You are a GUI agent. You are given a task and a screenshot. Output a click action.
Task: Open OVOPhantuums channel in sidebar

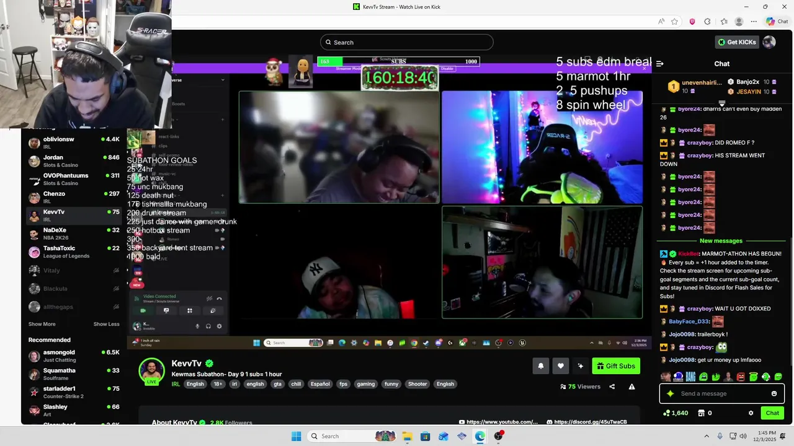tap(74, 179)
